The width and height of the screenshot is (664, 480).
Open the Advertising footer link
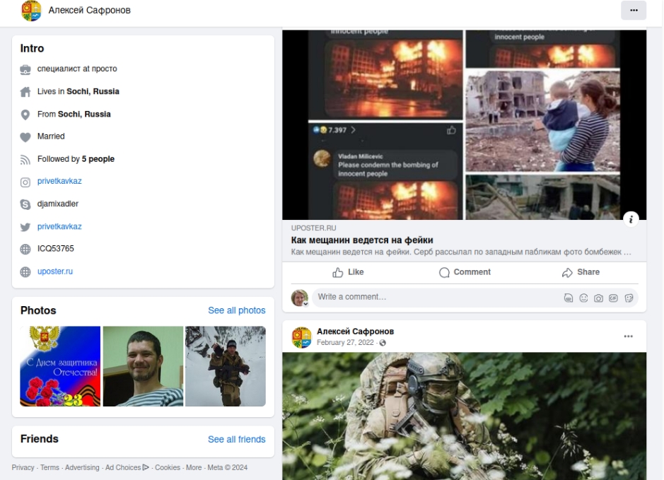(x=82, y=467)
